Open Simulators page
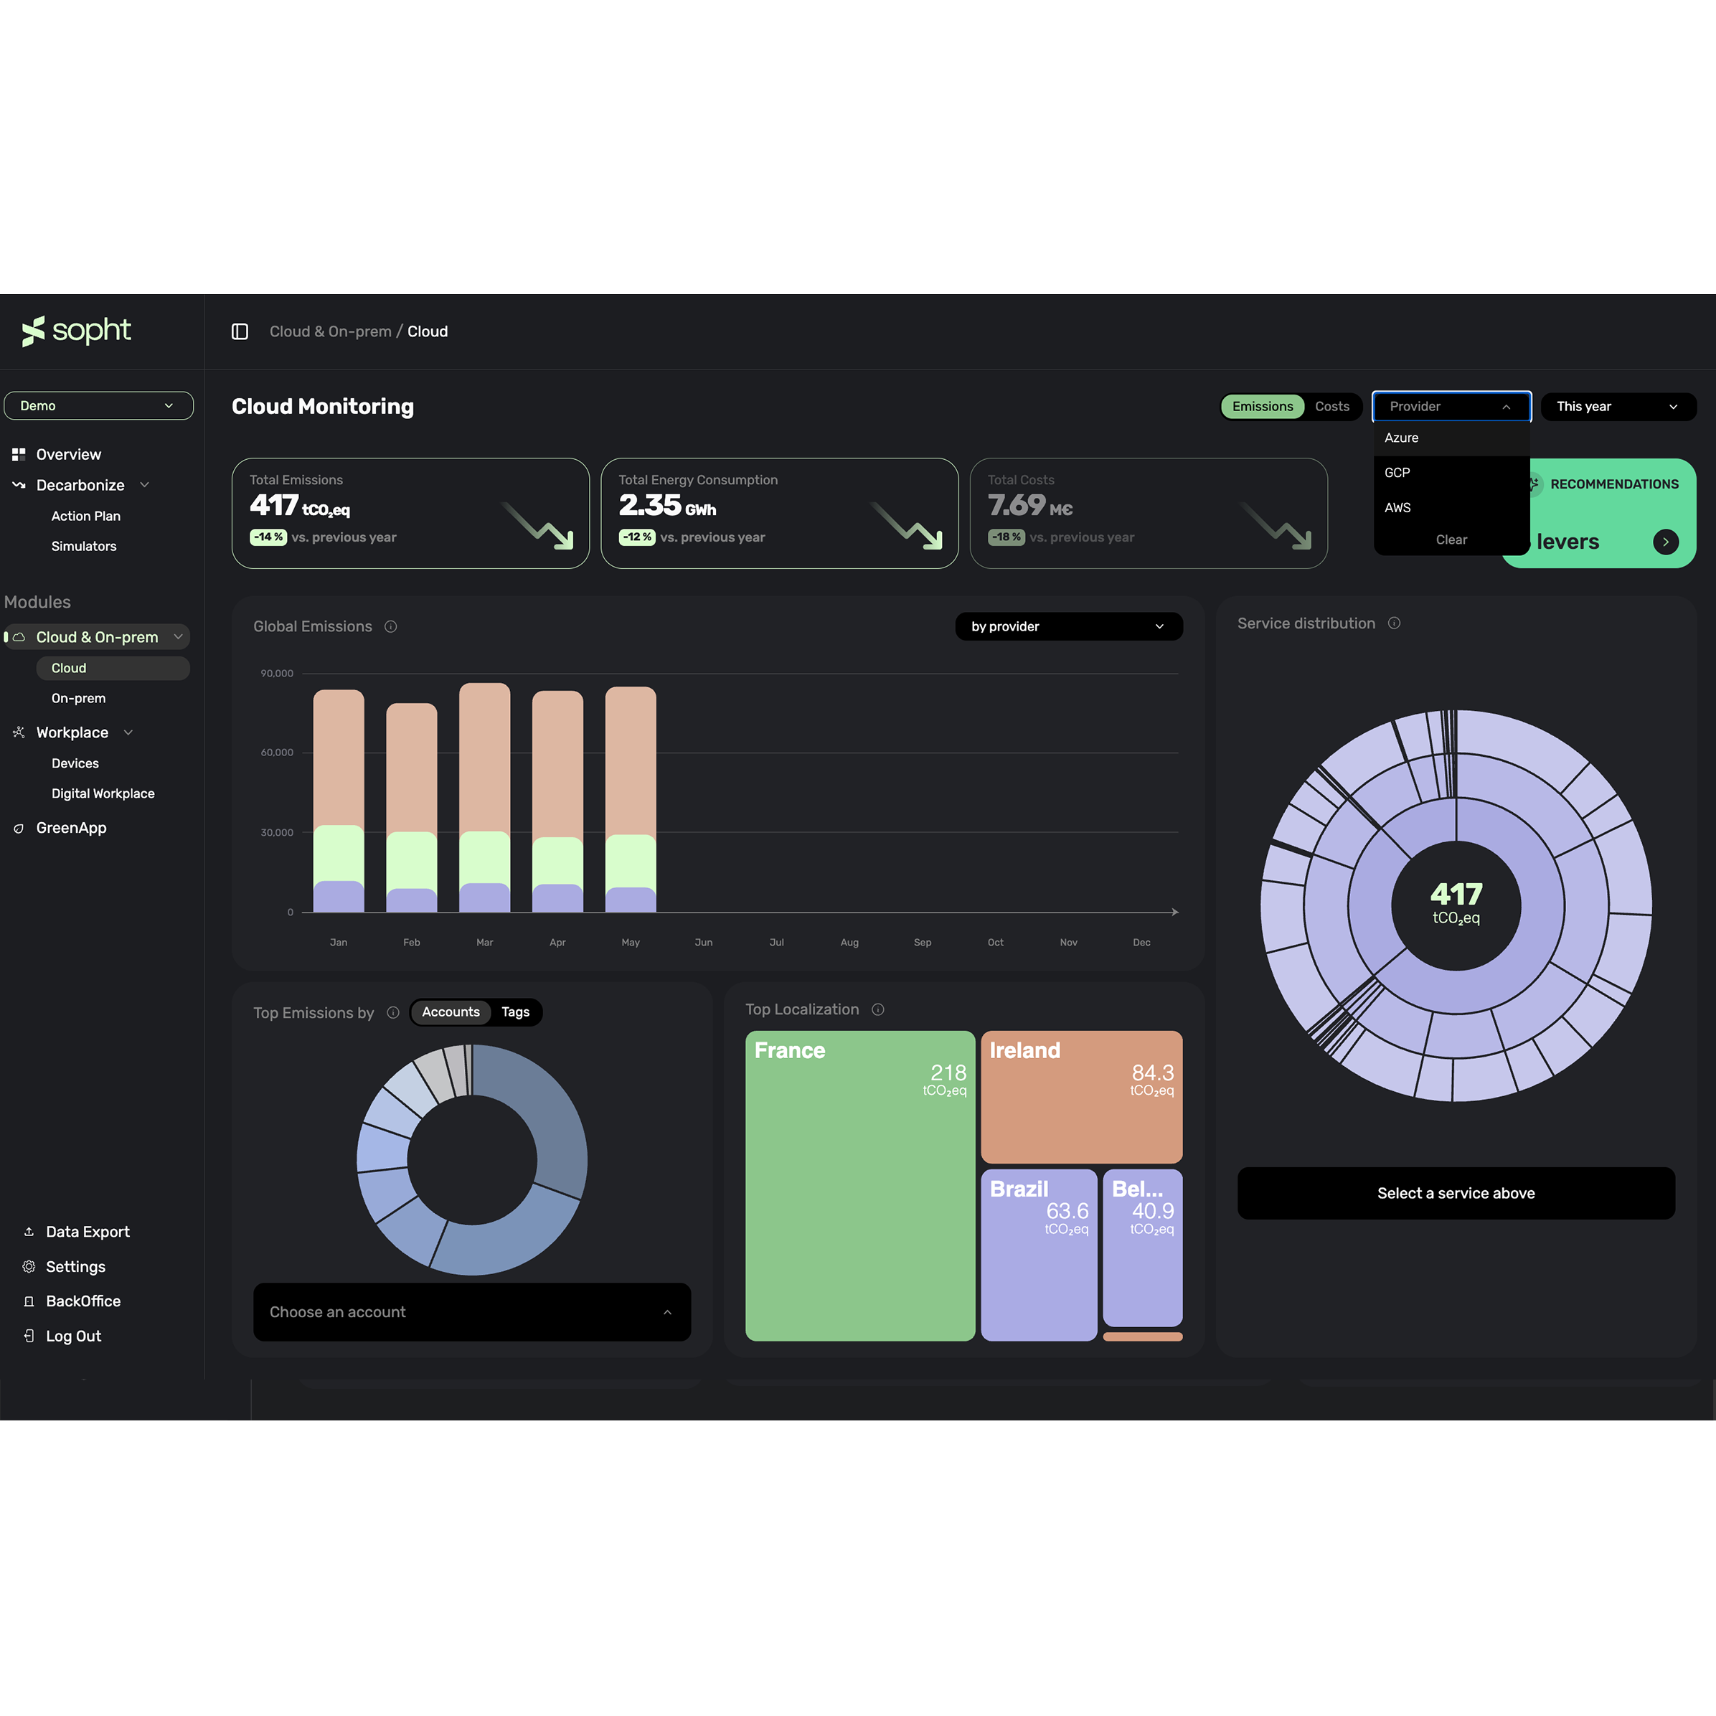The height and width of the screenshot is (1716, 1716). (x=83, y=546)
